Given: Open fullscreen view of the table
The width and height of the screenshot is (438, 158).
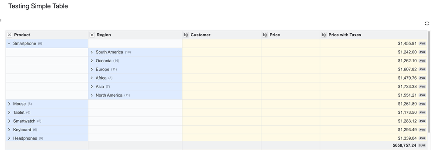Looking at the screenshot, I should (427, 23).
